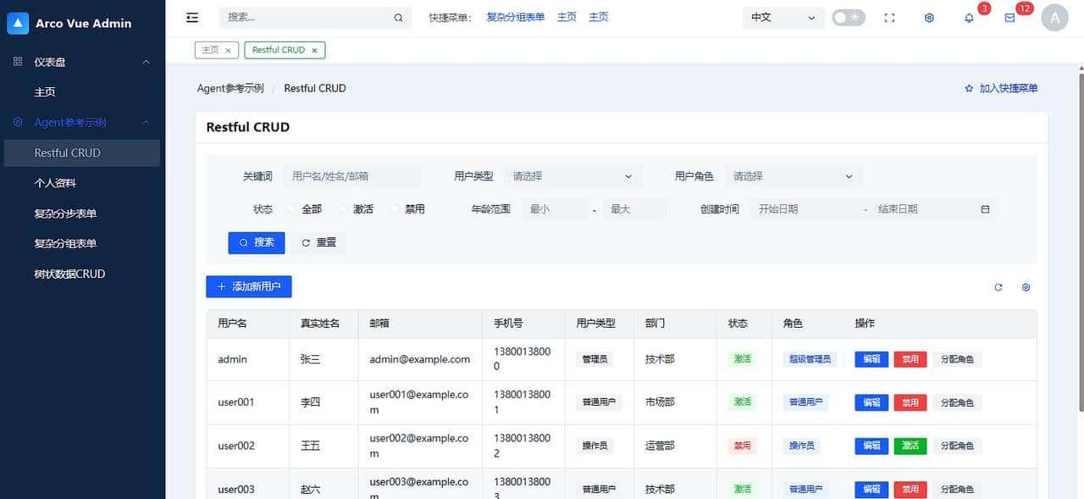Click the avatar circle in the header
1084x499 pixels.
[x=1054, y=17]
